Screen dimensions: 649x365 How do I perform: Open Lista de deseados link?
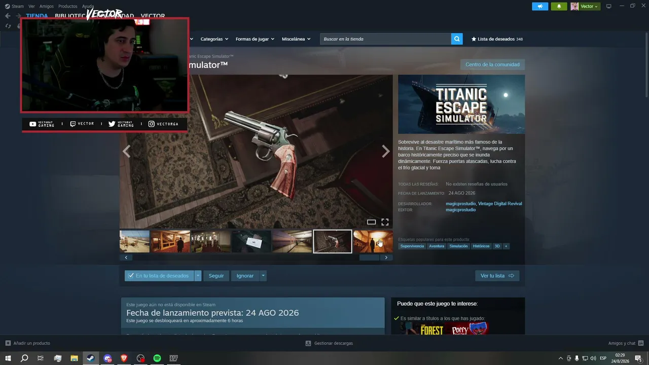tap(497, 39)
